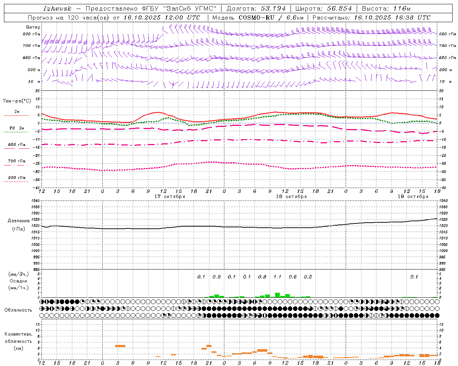Click the '(мм/3ч.)' precipitation unit label
This screenshot has height=366, width=458.
click(x=19, y=274)
